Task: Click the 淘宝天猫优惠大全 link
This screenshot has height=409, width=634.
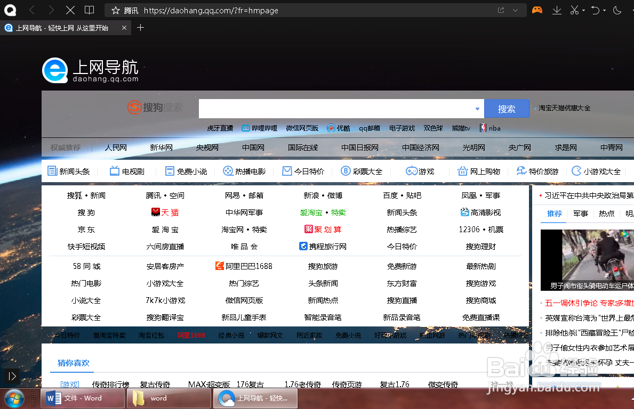Action: (x=565, y=108)
